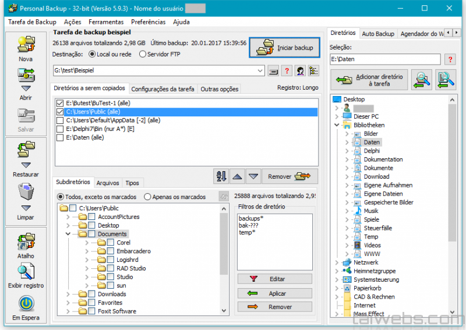Move selected directory up with arrow button
Screen dimensions: 466x330
(x=237, y=176)
